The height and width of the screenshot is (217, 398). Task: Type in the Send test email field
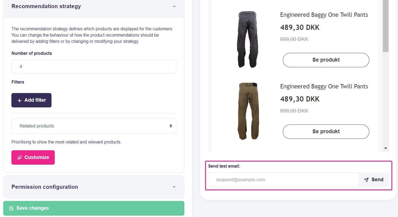(x=283, y=180)
